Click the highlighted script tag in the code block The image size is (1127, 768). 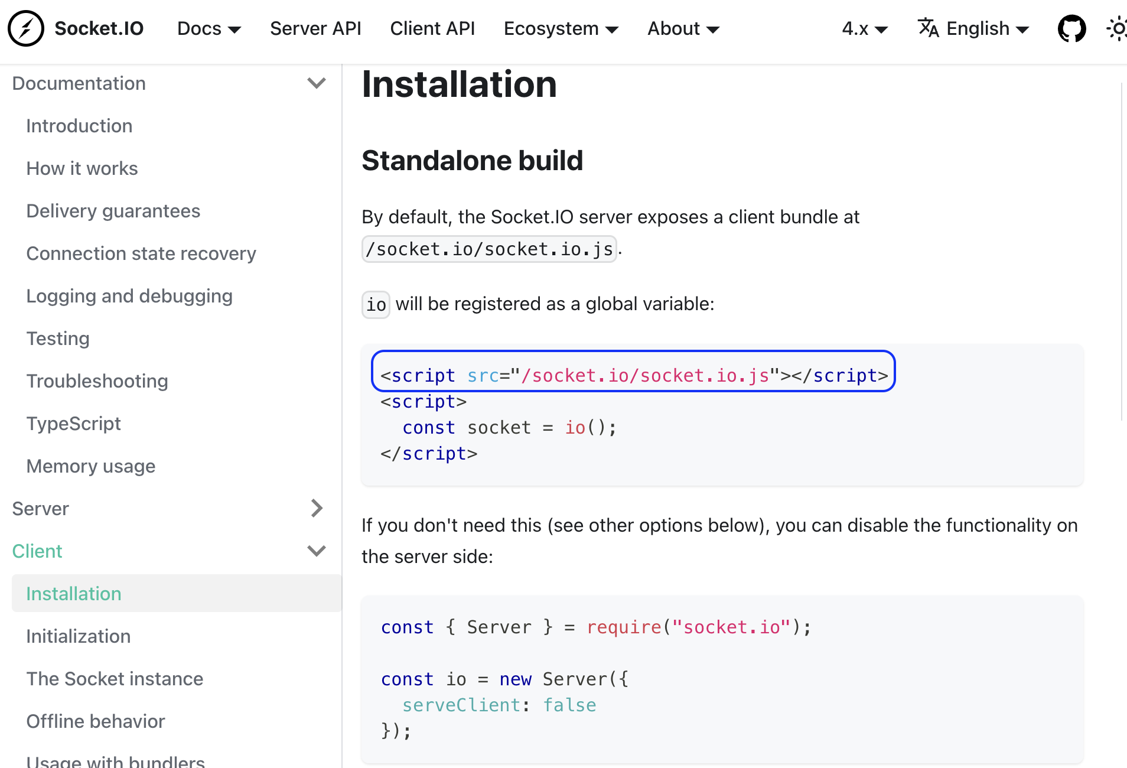[x=633, y=374]
